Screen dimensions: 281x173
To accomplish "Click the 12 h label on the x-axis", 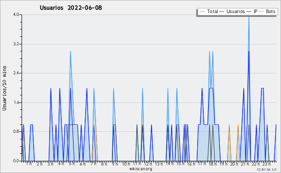I will [148, 164].
